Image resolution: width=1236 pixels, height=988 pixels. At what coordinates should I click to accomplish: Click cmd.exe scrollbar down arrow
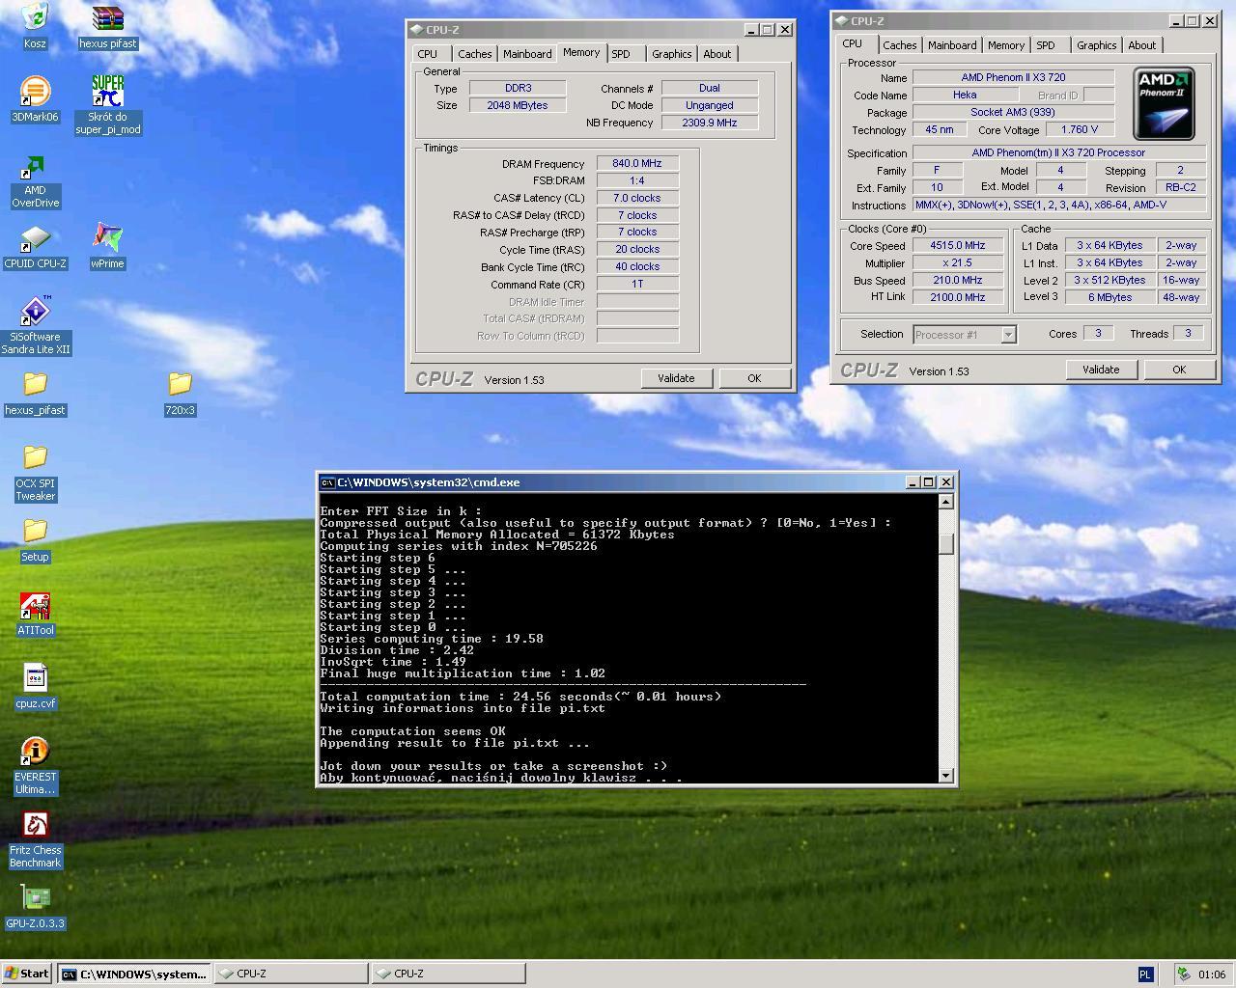[x=946, y=775]
